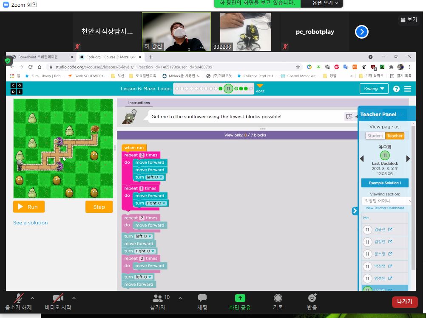426x318 pixels.
Task: Open the Viewing section dropdown
Action: coord(386,201)
